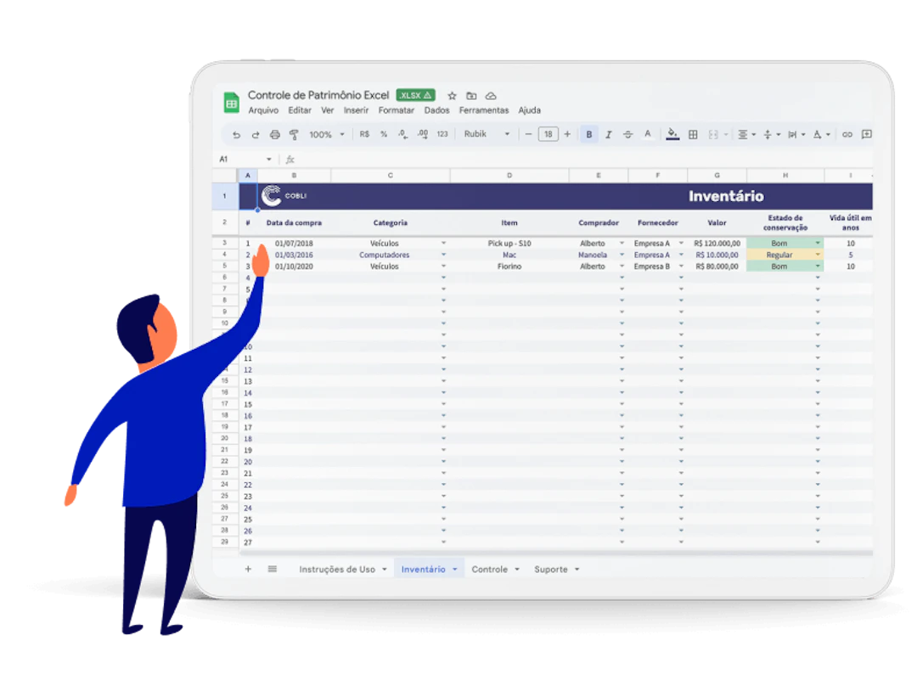Select the Inventário sheet tab
917x697 pixels.
pyautogui.click(x=423, y=570)
